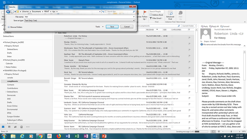Screen dimensions: 247x139
Task: Expand Browse Folders in Save As dialog
Action: [x=15, y=27]
